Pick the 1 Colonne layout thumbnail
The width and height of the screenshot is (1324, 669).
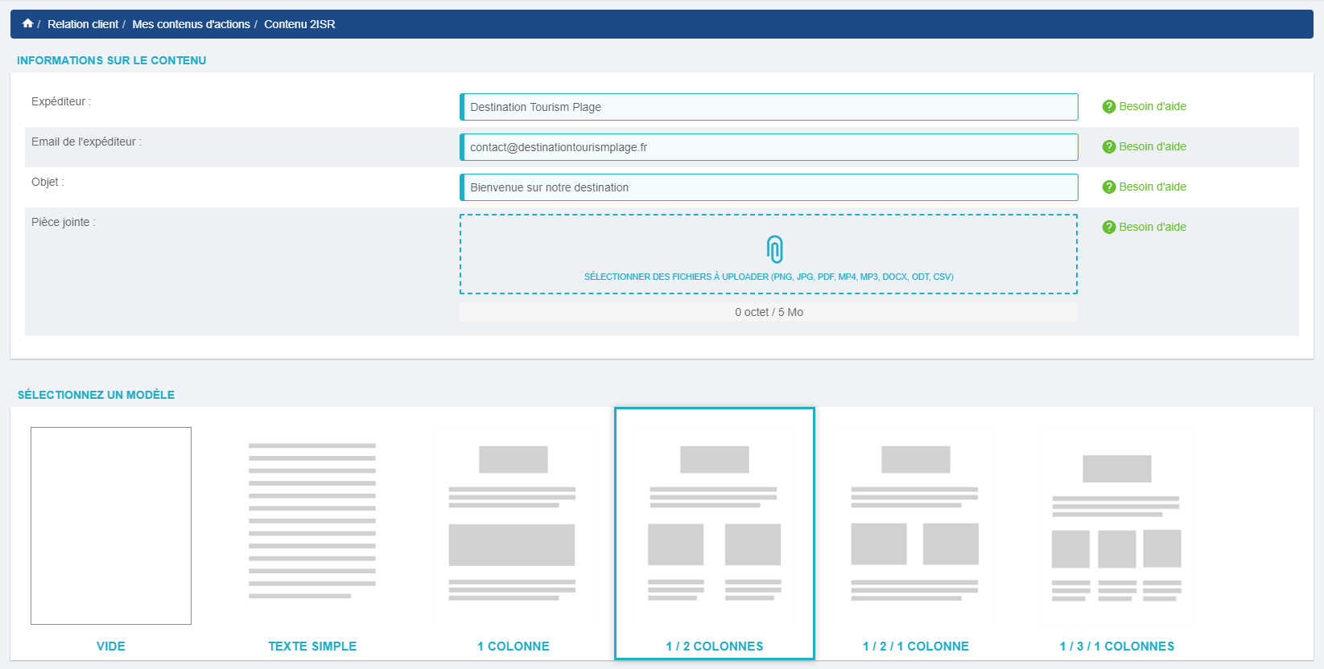click(x=513, y=523)
